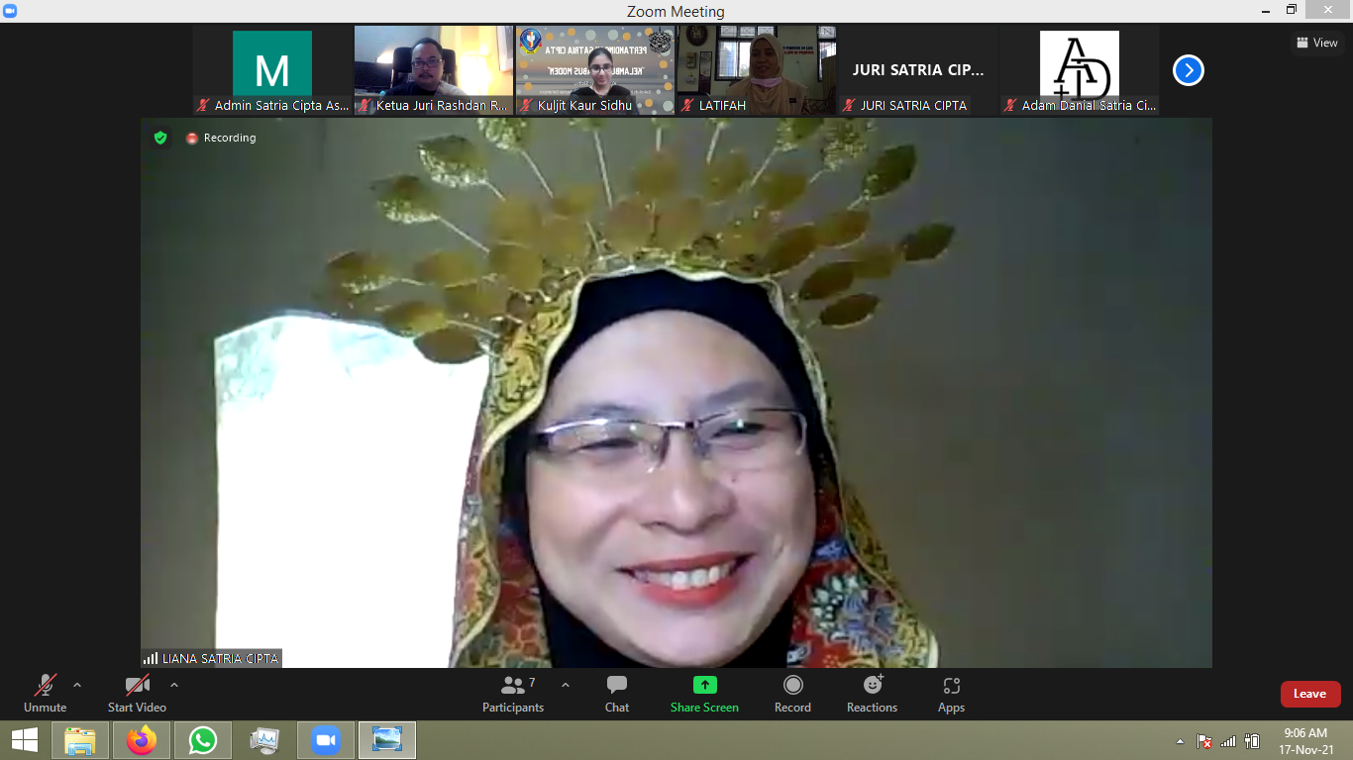Unmute the microphone
The width and height of the screenshot is (1353, 760).
(x=45, y=693)
